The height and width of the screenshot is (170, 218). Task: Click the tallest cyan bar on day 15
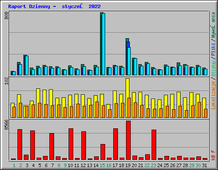click(103, 44)
